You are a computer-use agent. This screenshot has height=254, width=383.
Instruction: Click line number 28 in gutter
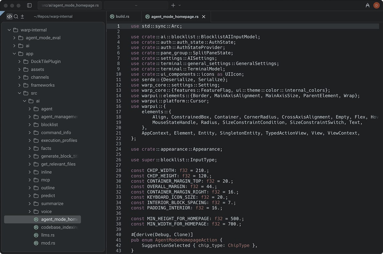(119, 170)
